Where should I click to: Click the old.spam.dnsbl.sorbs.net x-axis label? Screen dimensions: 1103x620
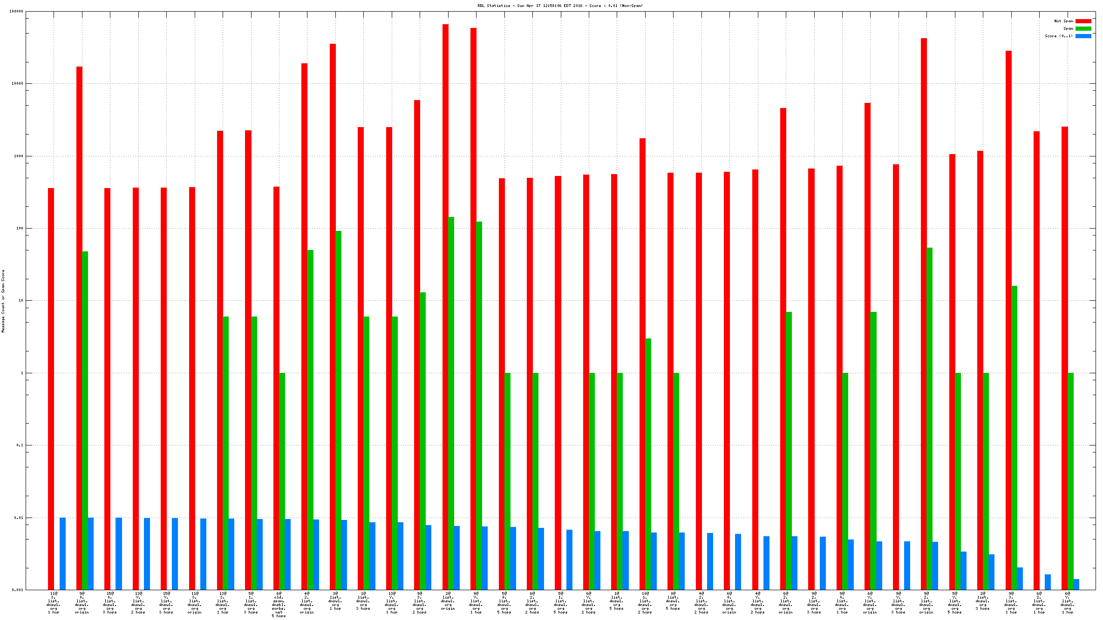click(279, 604)
